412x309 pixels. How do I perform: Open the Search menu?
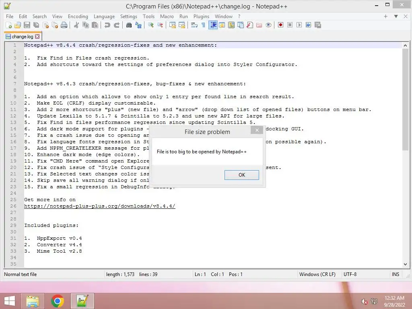click(39, 16)
